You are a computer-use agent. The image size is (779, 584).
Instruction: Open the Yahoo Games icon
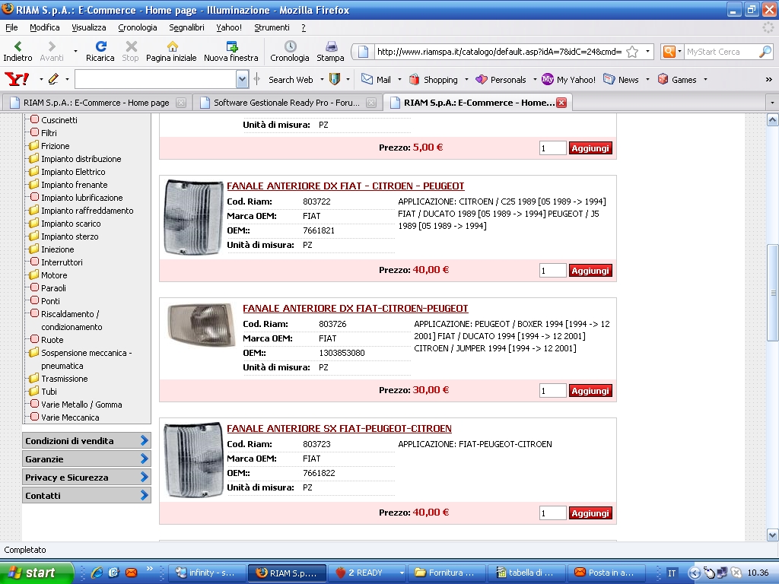pos(663,79)
